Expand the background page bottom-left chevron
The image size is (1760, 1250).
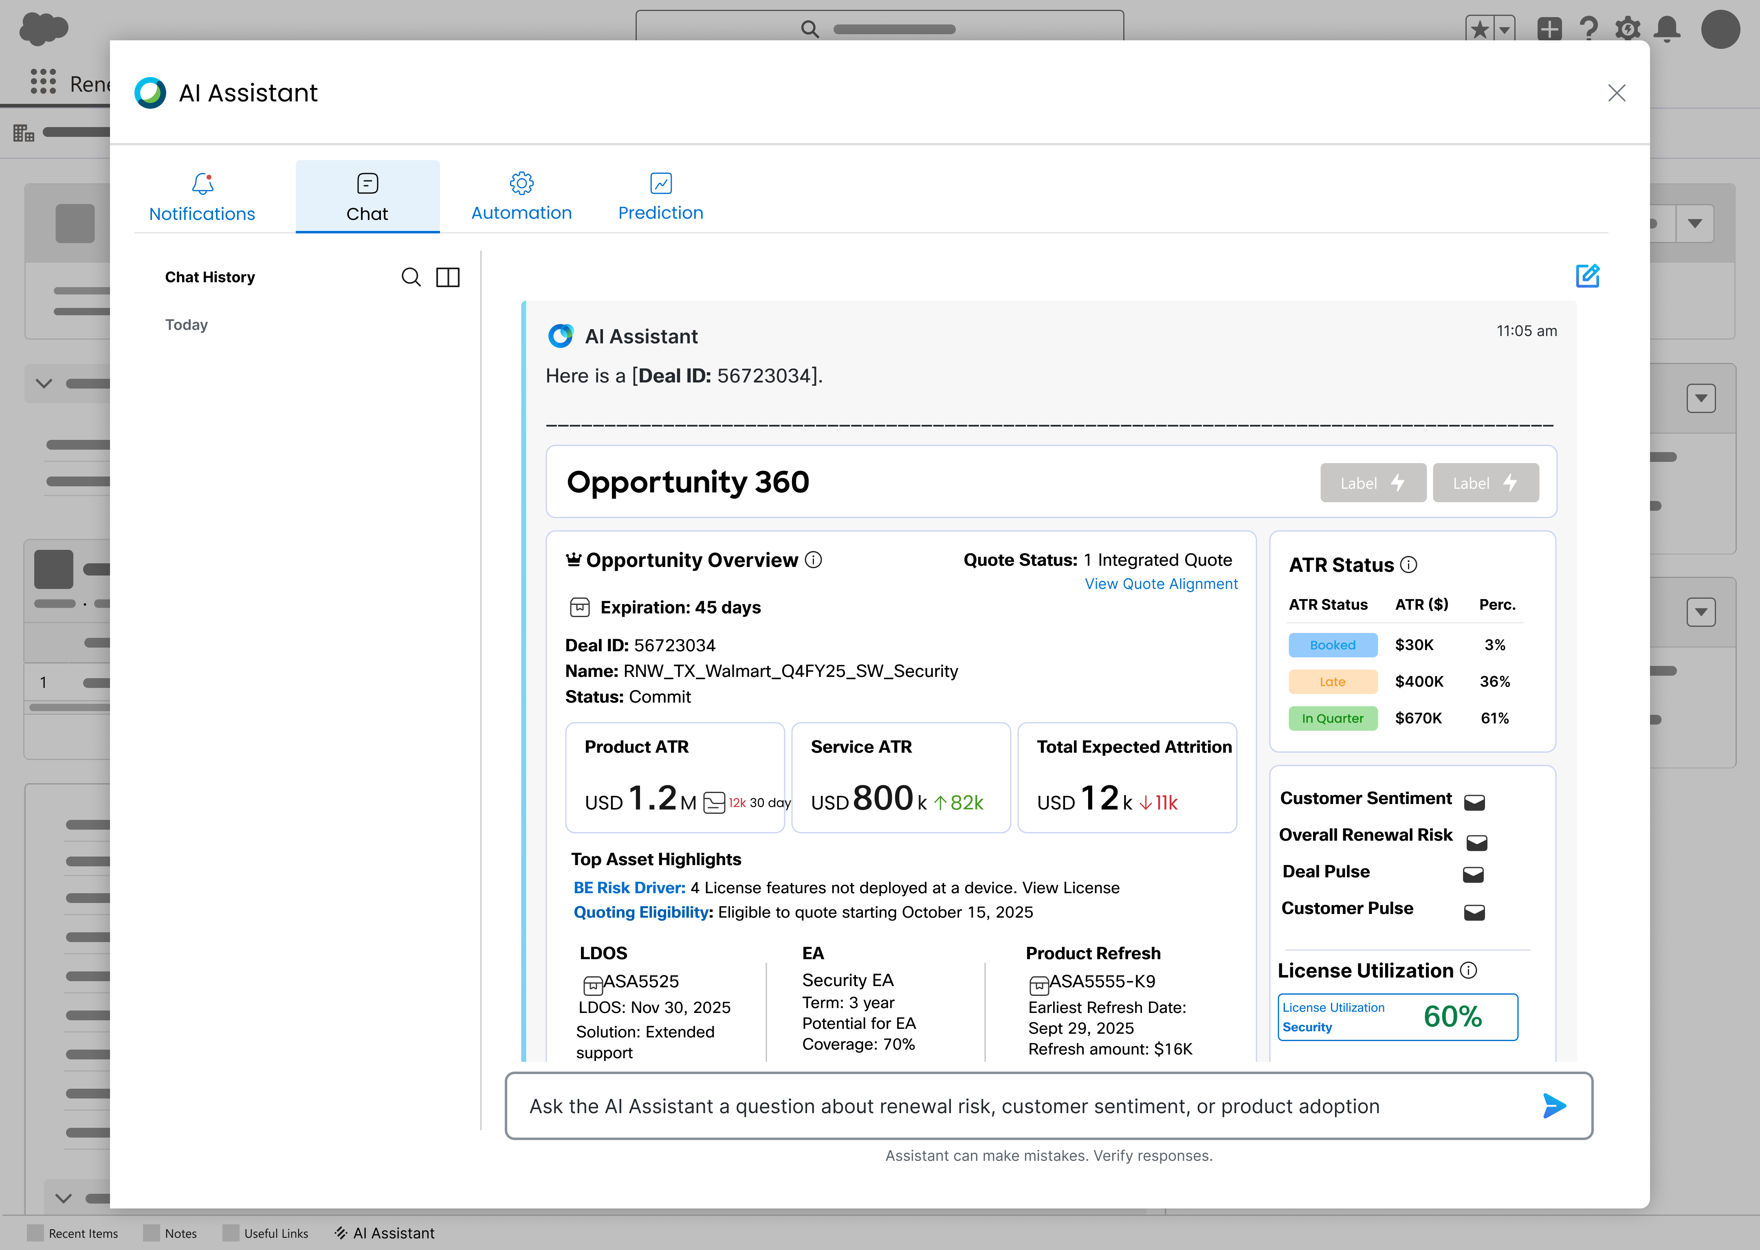(x=64, y=1197)
